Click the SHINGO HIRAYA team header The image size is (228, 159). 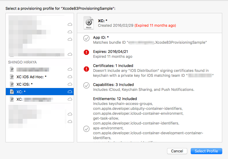(x=22, y=62)
